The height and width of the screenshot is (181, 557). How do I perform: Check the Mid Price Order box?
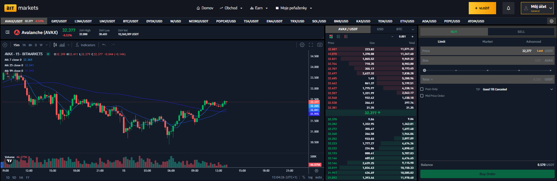pos(422,96)
